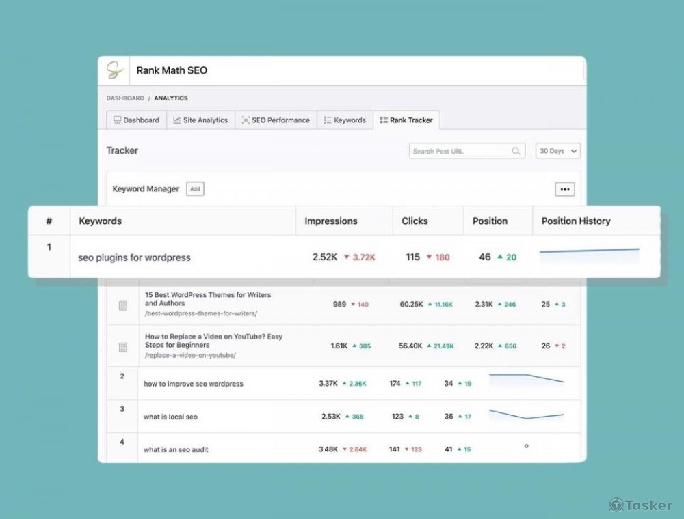Click the 'how to improve seo wordpress' keyword
The width and height of the screenshot is (684, 519).
(x=193, y=384)
